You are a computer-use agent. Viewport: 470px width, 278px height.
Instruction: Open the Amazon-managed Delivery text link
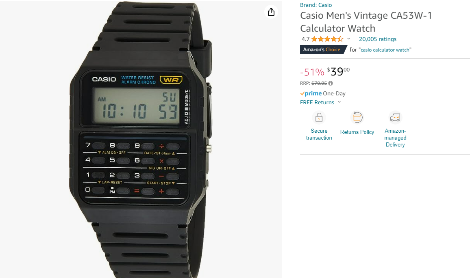[x=395, y=138]
